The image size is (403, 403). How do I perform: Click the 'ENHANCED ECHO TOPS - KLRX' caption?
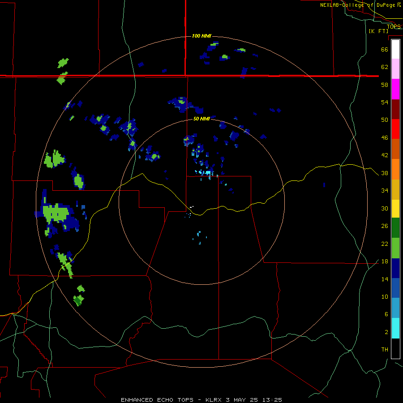coord(171,400)
